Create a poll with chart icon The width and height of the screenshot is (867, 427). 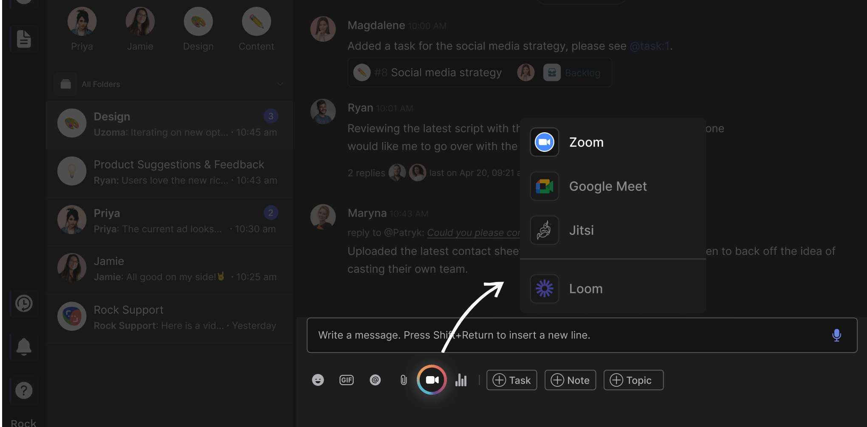coord(461,380)
